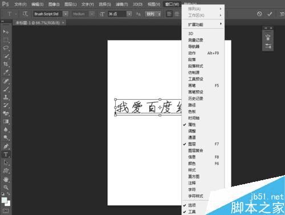Expand the 工作区(K) submenu
The width and height of the screenshot is (285, 215).
(x=203, y=15)
